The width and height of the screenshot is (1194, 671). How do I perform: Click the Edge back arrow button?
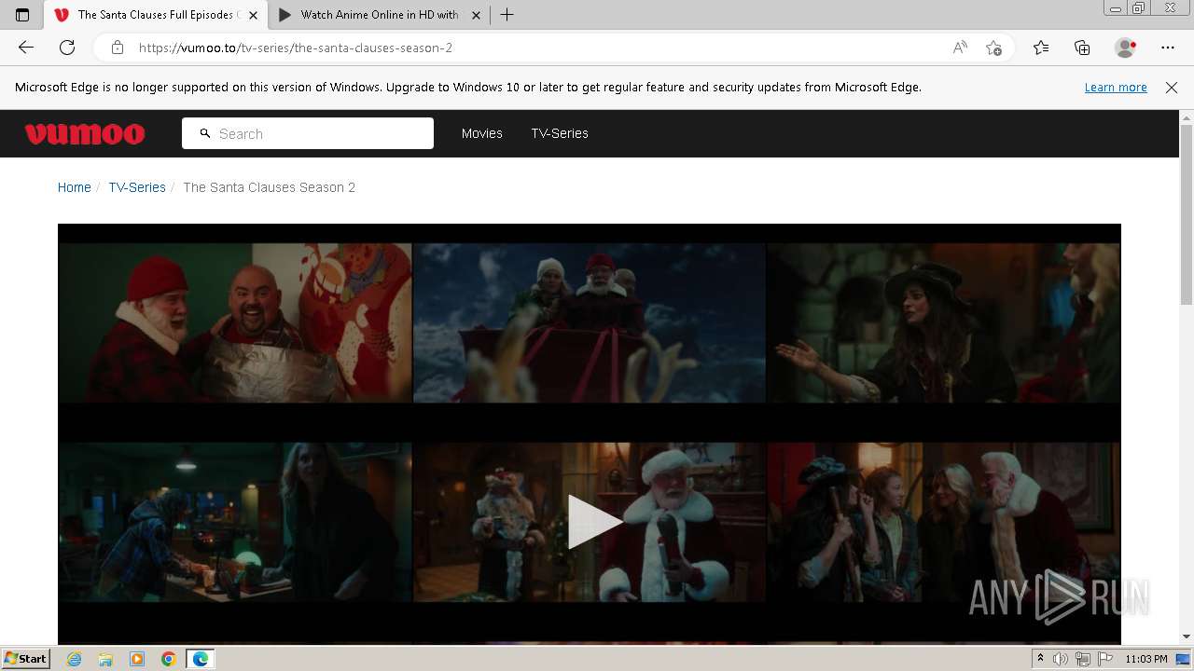[x=25, y=48]
